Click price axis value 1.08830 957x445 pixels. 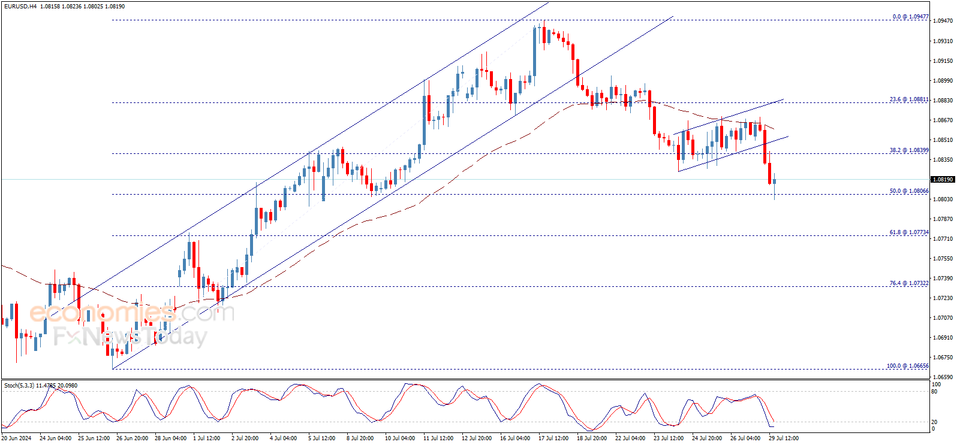coord(943,101)
